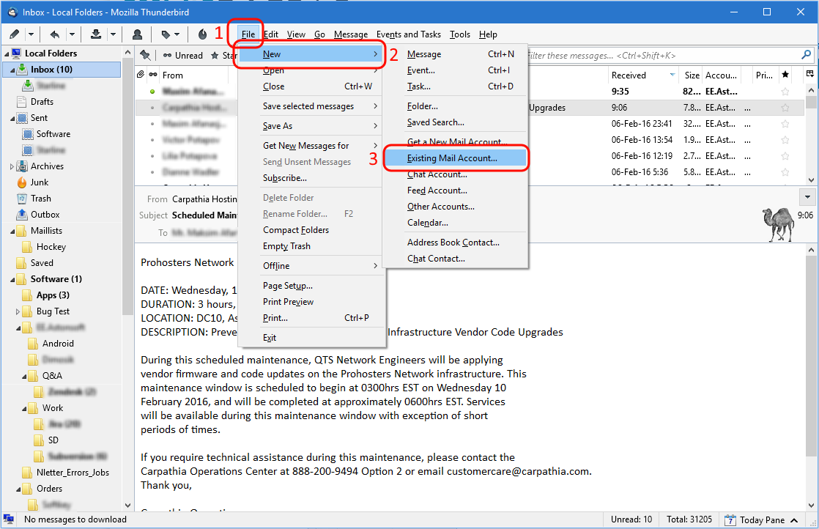This screenshot has height=529, width=819.
Task: Star the message received at 9:35
Action: pos(785,92)
